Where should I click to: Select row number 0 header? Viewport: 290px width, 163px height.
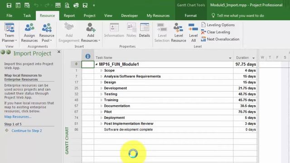point(76,64)
